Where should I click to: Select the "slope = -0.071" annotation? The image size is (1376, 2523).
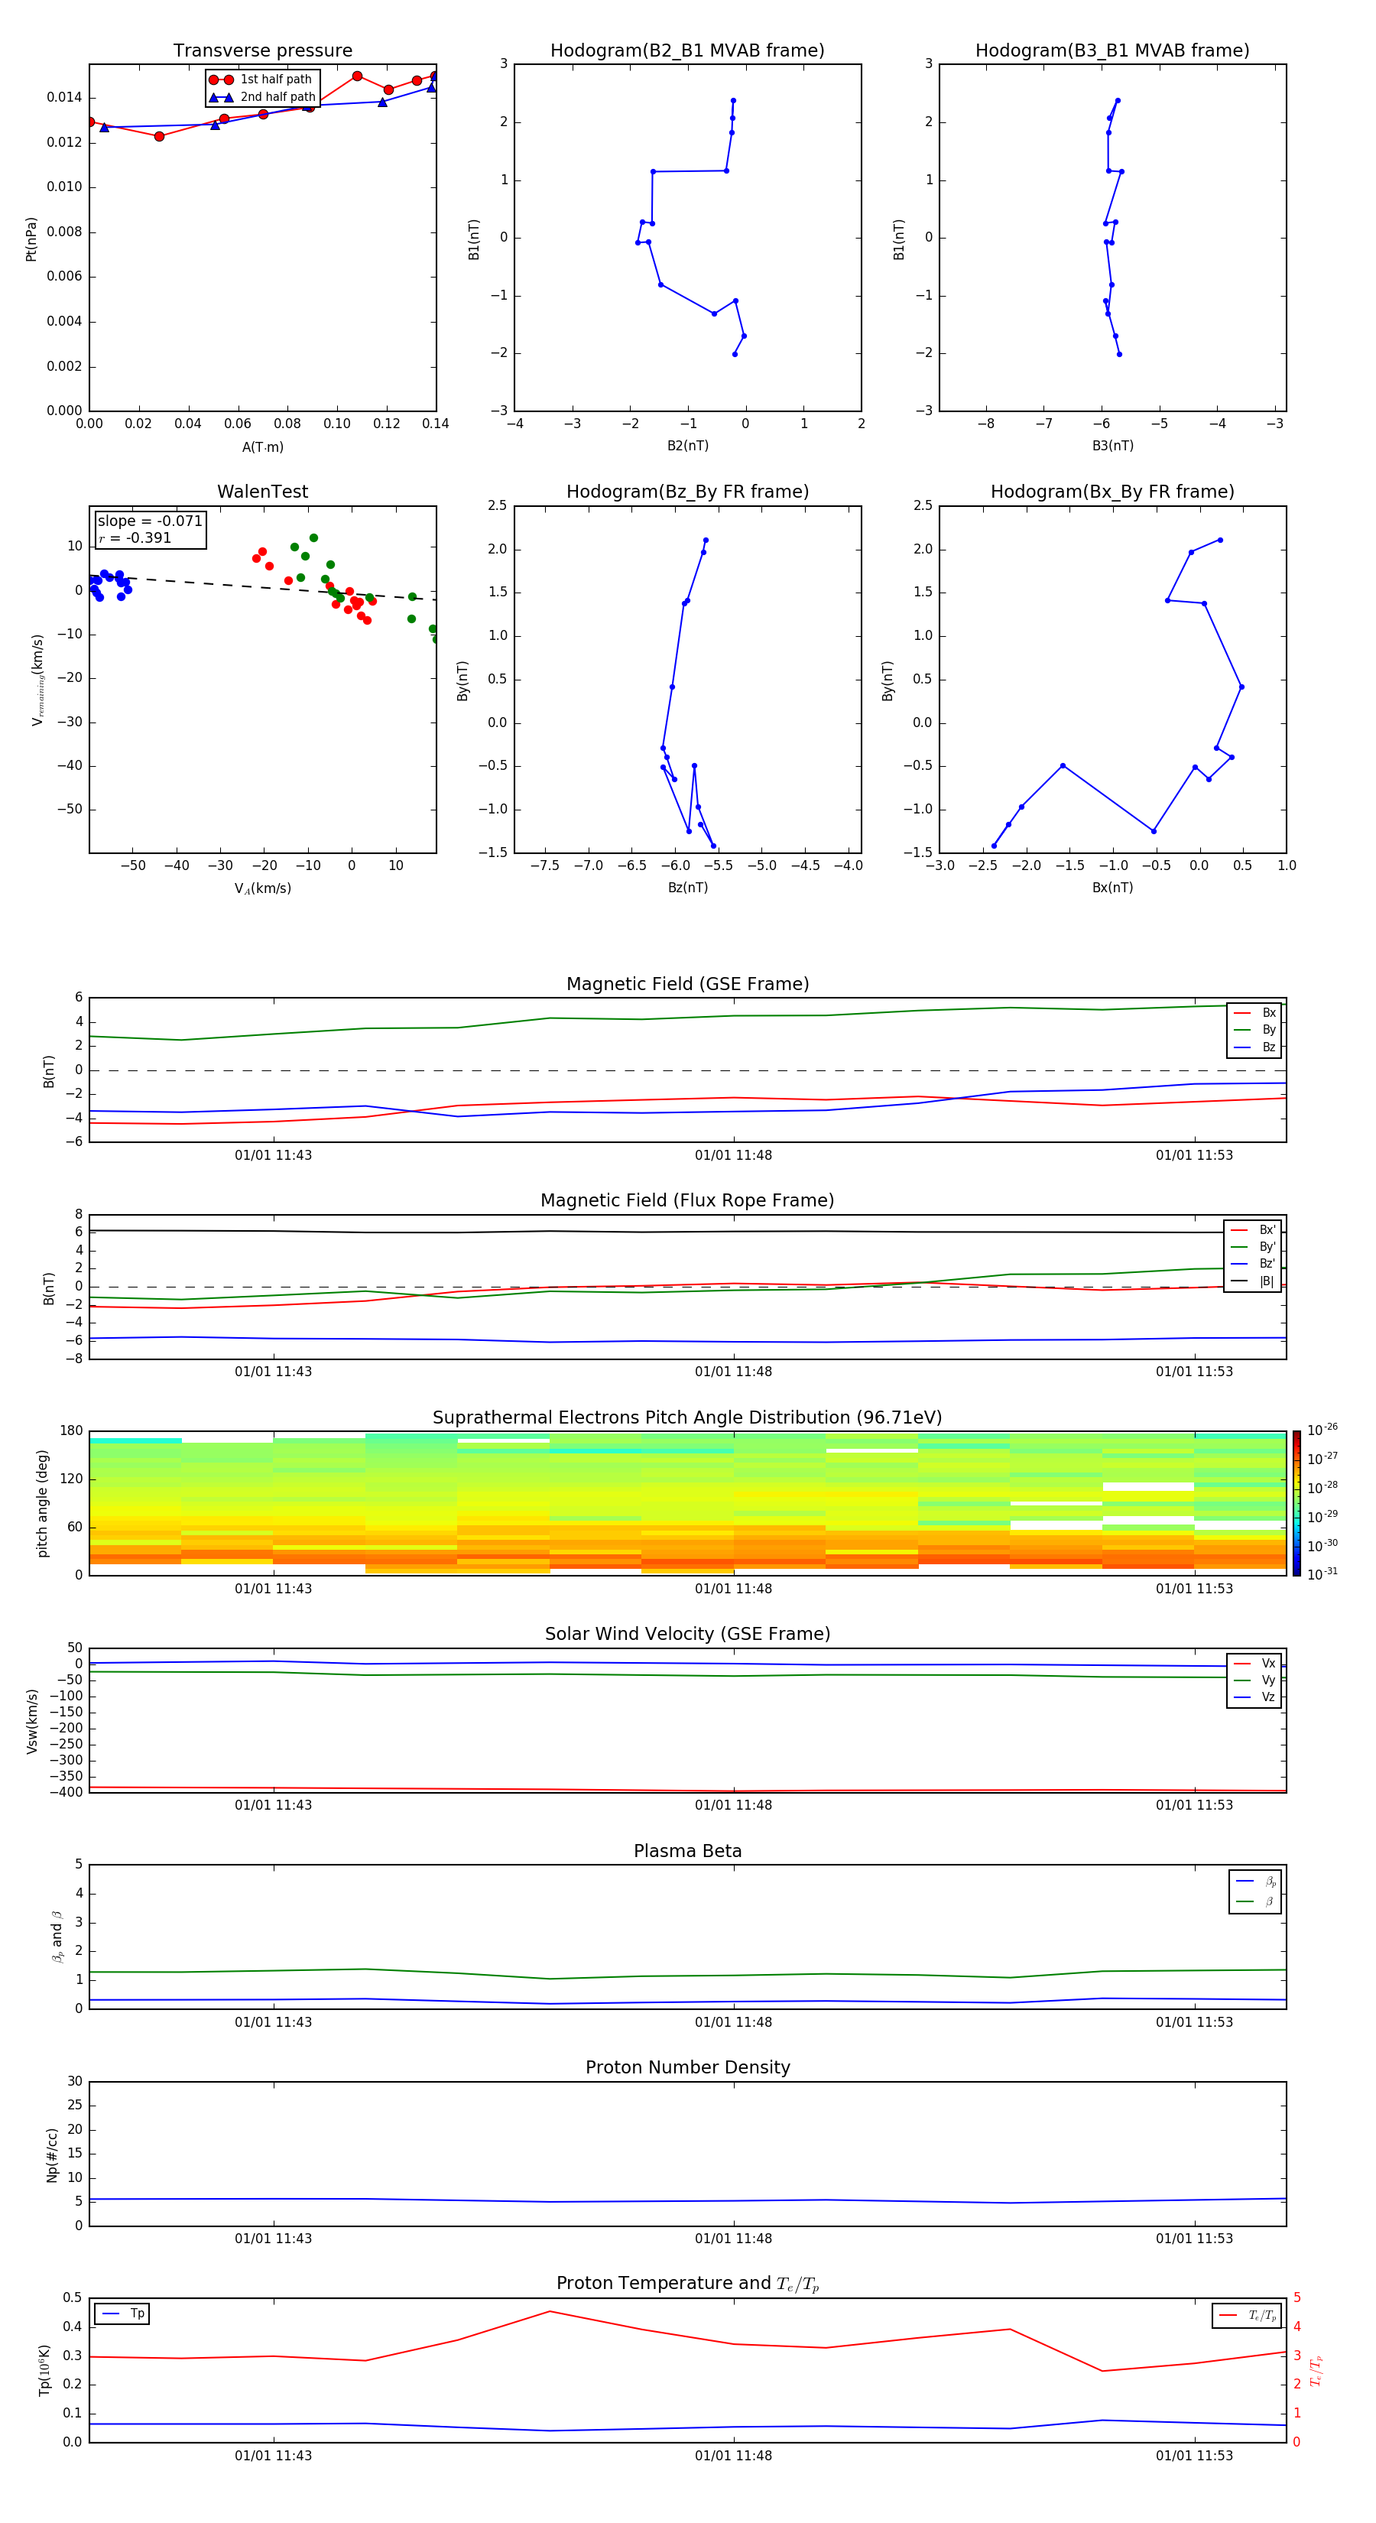(x=150, y=521)
